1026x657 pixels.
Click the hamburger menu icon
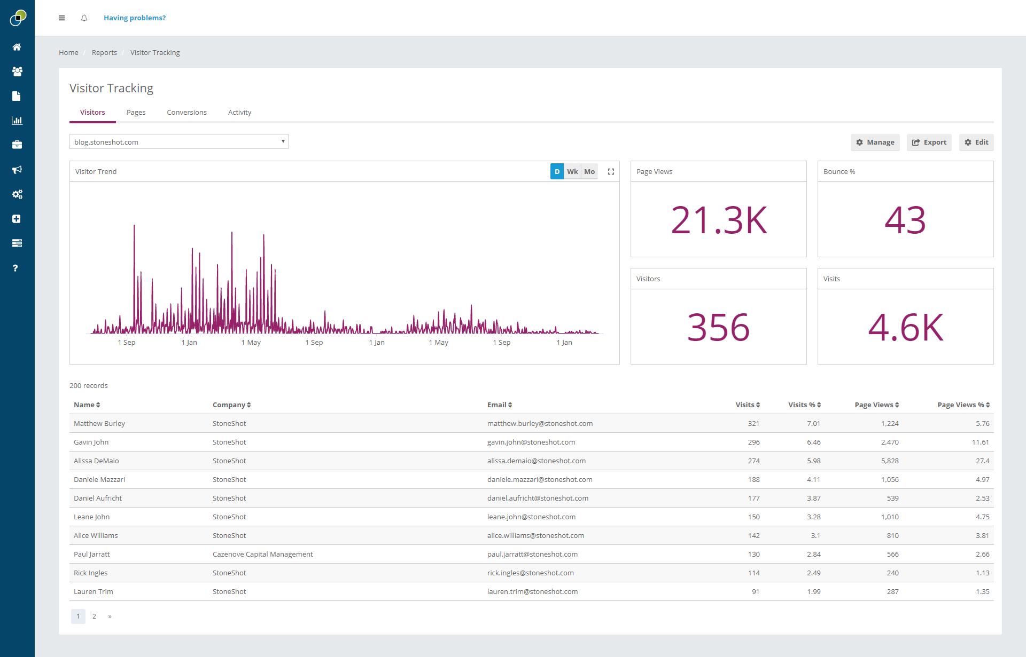[61, 18]
